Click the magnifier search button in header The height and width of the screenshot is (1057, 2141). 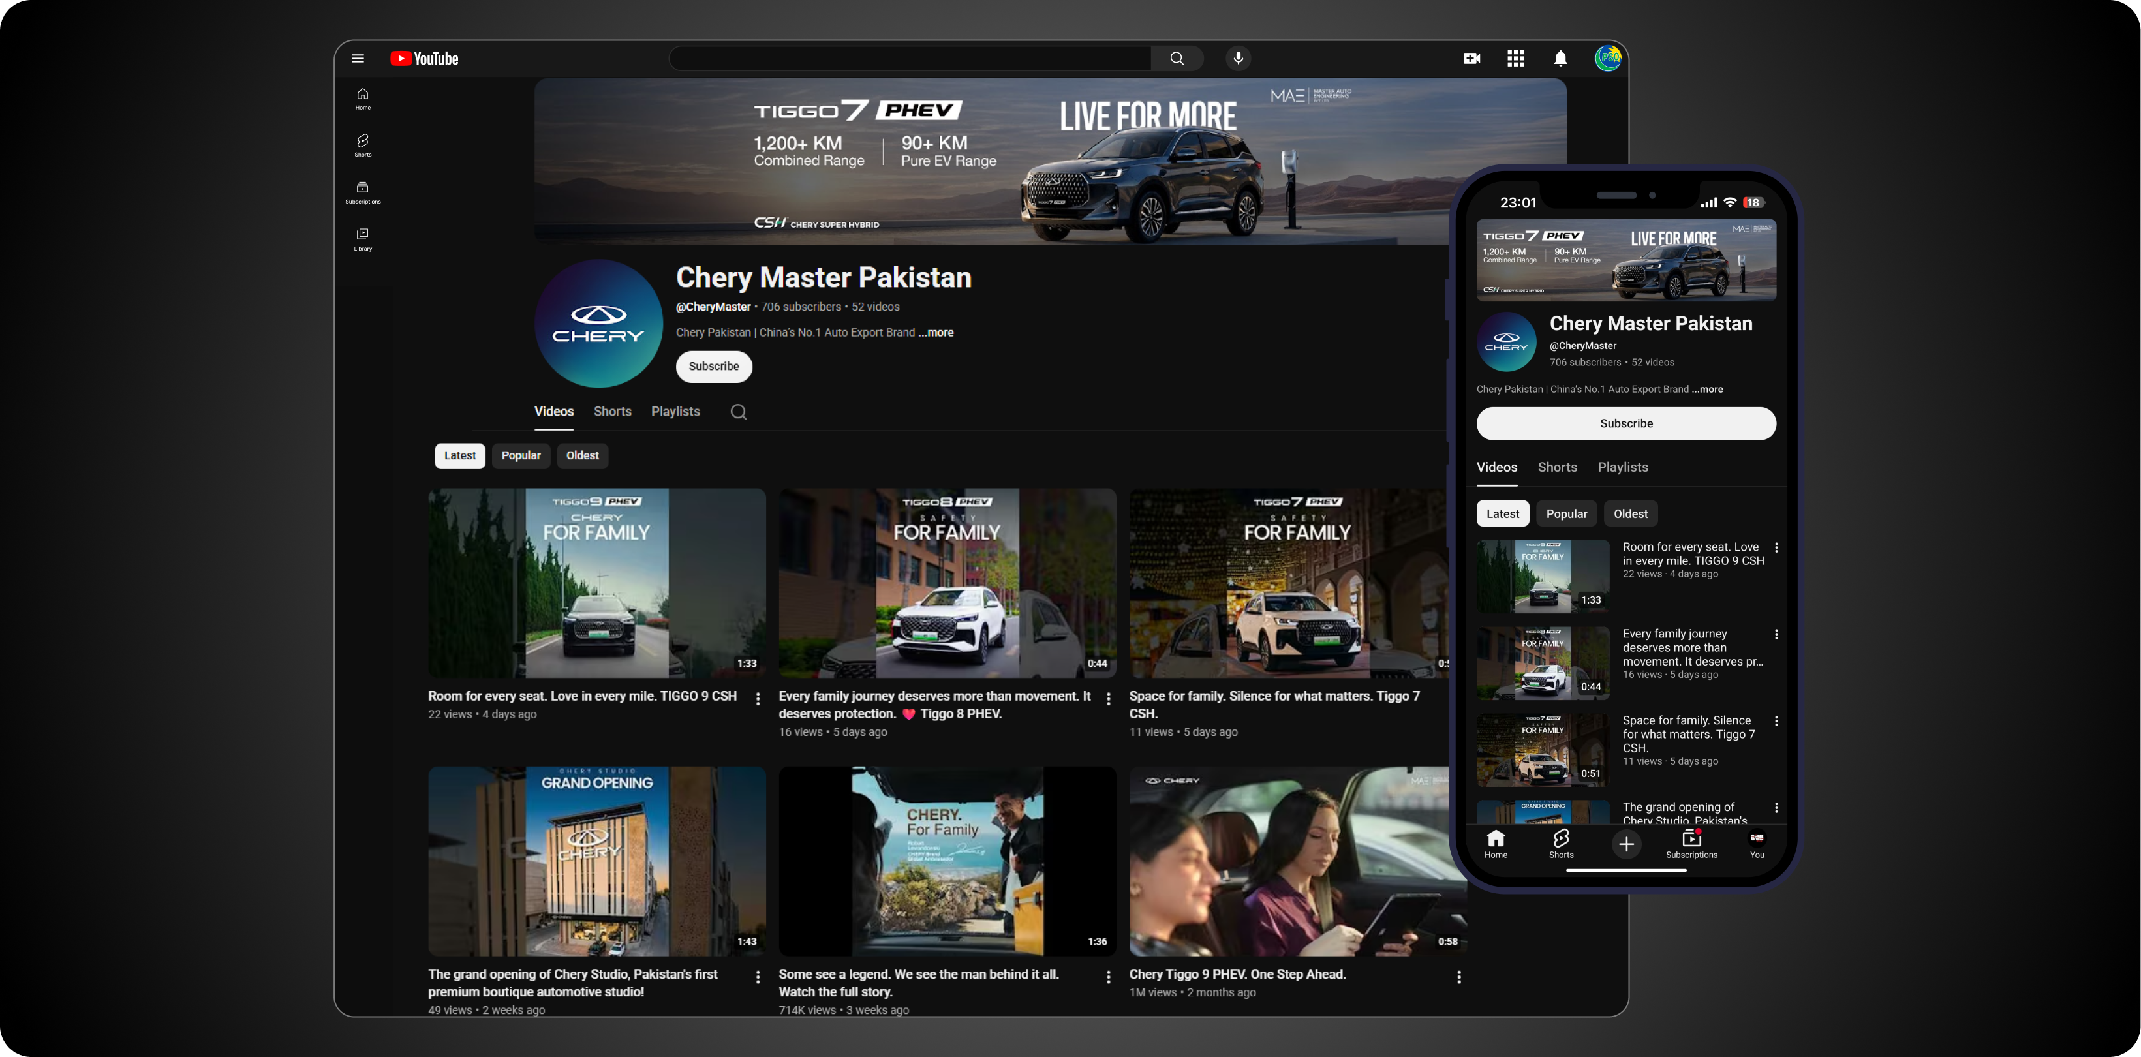point(1177,58)
